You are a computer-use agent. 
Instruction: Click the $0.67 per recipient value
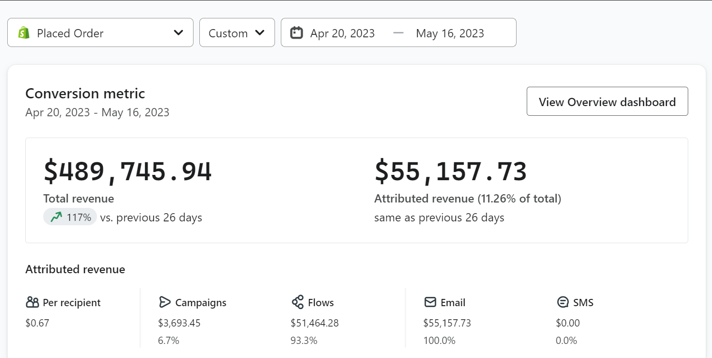click(x=37, y=323)
